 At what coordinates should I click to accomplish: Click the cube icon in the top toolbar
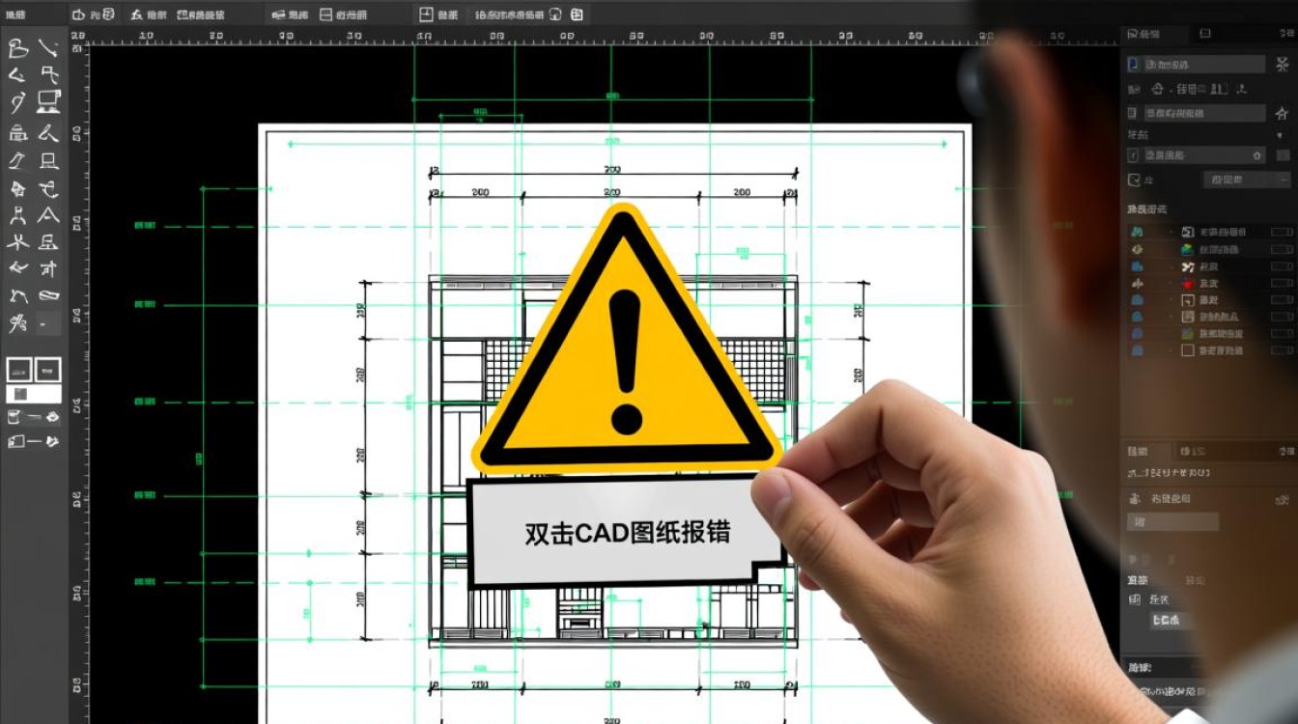tap(108, 14)
